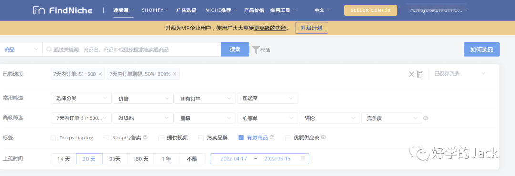The image size is (515, 176).
Task: Click the 如何选品 button
Action: (482, 49)
